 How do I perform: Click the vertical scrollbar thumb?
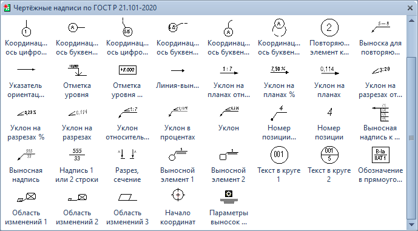pyautogui.click(x=411, y=138)
